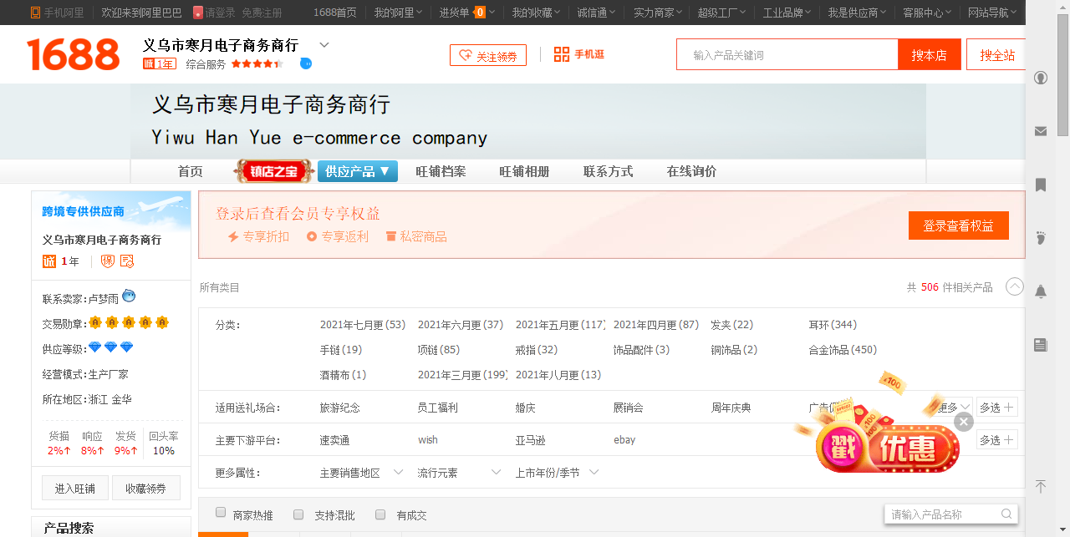Click the 登录查看权益 button
The height and width of the screenshot is (537, 1070).
pos(959,225)
